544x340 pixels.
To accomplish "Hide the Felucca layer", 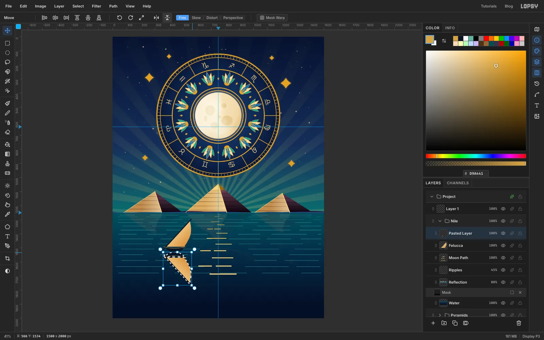I will tap(503, 245).
